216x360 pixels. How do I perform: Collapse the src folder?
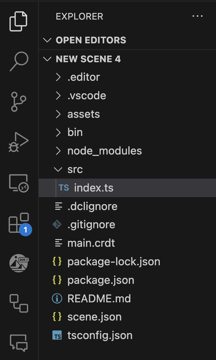tap(75, 170)
